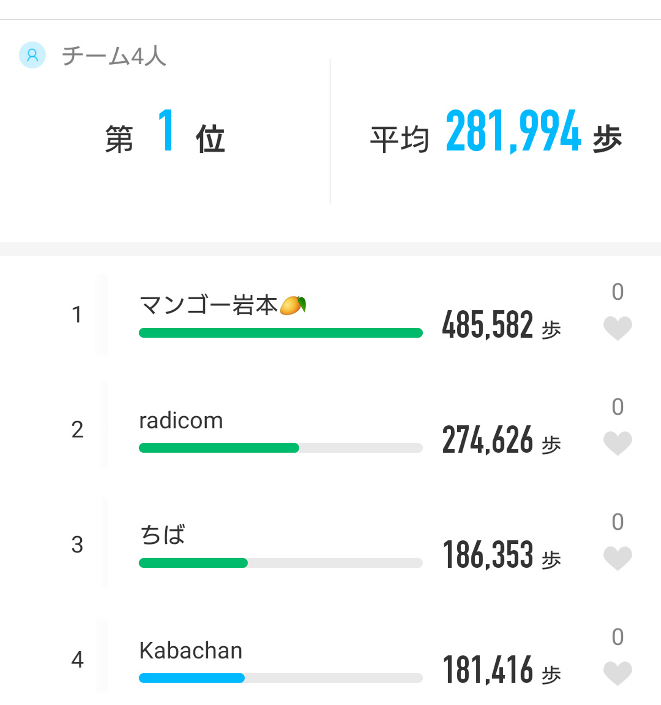
Task: Like マンゴー岩本's step count with heart
Action: click(x=617, y=328)
